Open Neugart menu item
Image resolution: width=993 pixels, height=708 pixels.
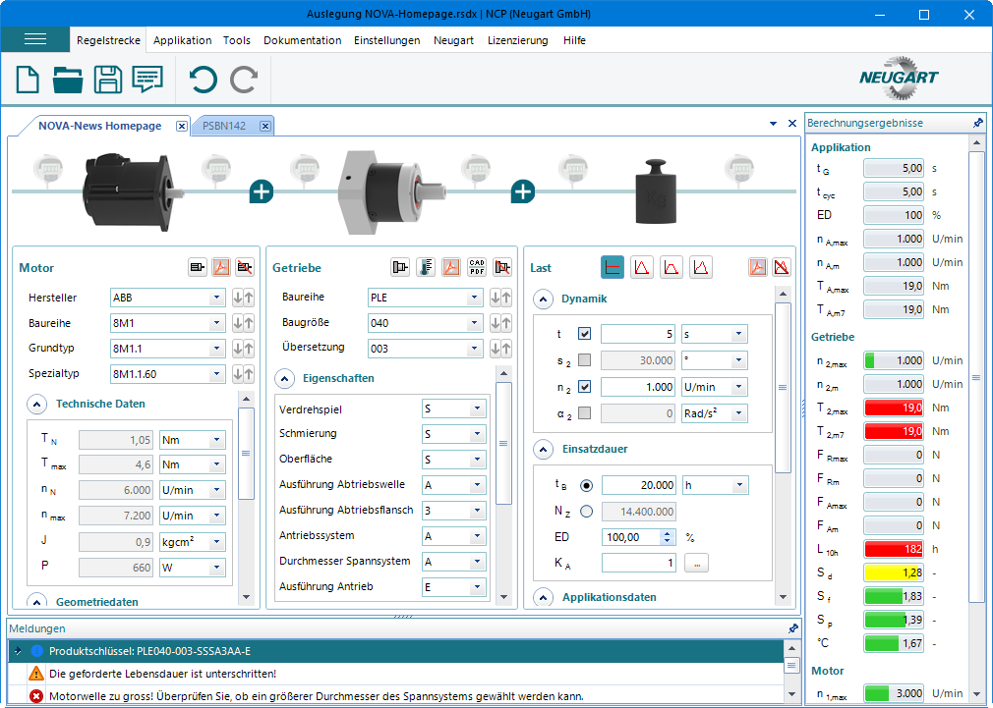click(x=453, y=40)
